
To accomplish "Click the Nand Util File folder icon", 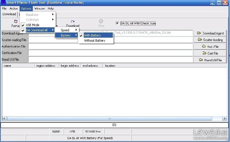I will [201, 60].
